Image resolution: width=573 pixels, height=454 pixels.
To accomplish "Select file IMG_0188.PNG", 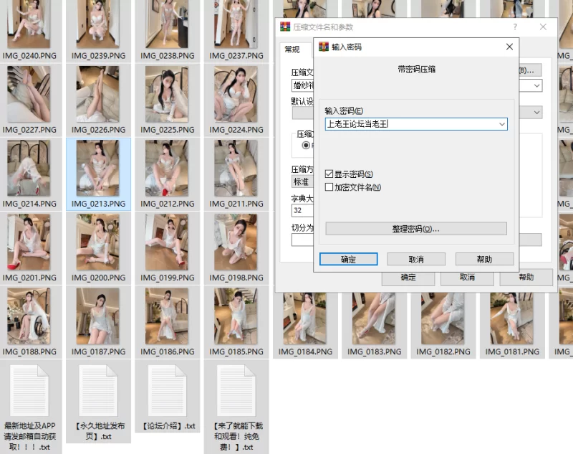I will click(29, 322).
